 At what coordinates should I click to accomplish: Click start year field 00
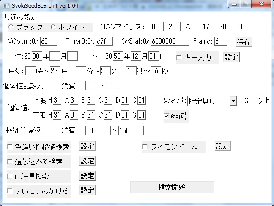(37, 56)
